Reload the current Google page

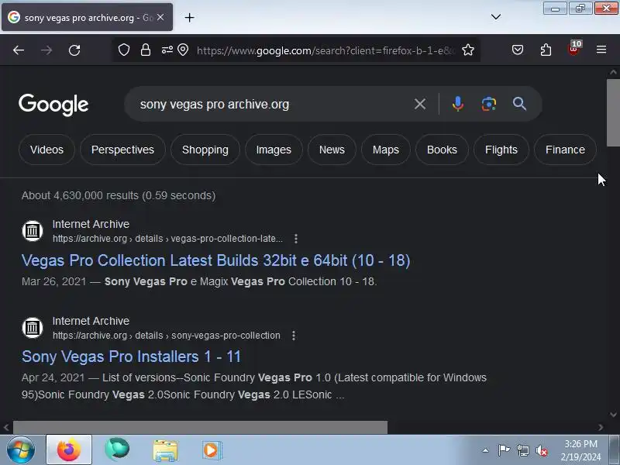(x=74, y=50)
